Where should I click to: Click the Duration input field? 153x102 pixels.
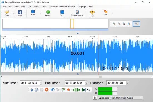(116, 83)
